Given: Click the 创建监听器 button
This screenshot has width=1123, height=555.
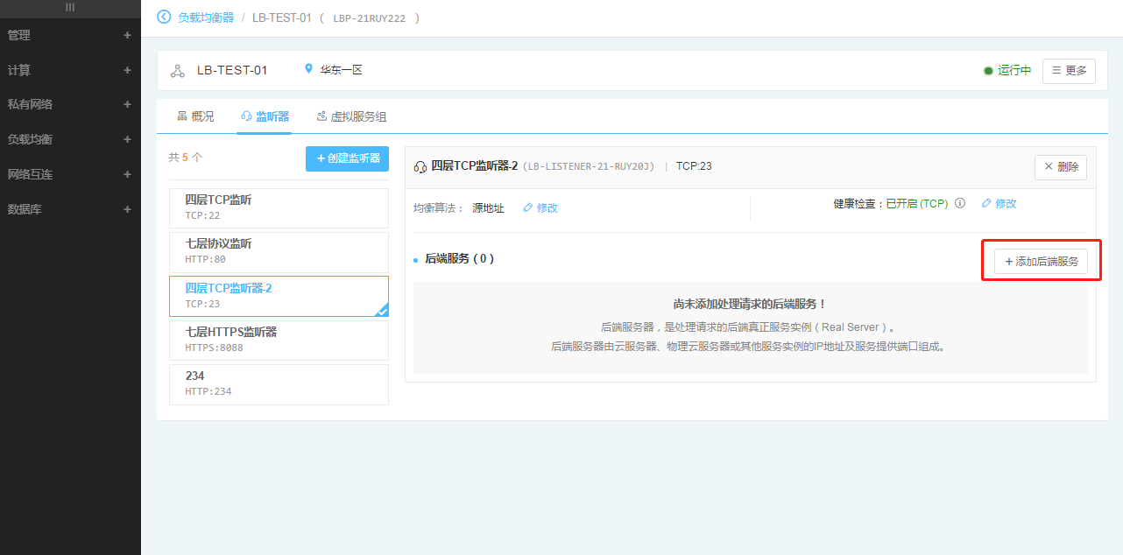Looking at the screenshot, I should point(347,158).
